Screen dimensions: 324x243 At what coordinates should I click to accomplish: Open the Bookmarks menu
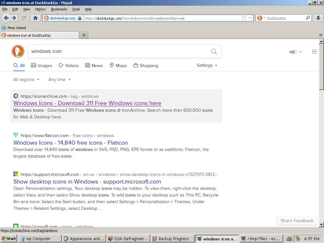click(x=59, y=9)
